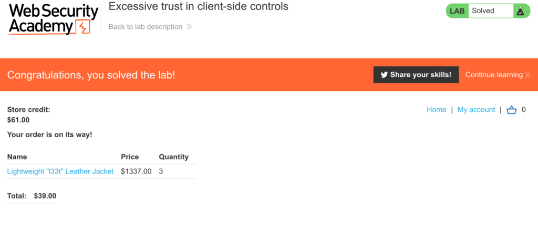Click the double chevron after Continue learning
Viewport: 538px width, 236px height.
coord(527,75)
